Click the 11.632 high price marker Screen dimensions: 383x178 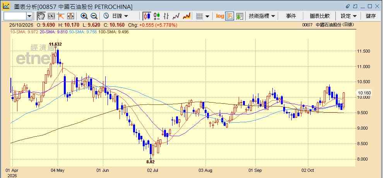(55, 44)
